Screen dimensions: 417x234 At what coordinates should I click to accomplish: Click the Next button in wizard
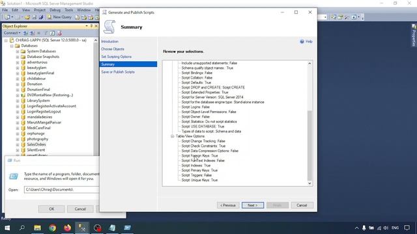(253, 205)
